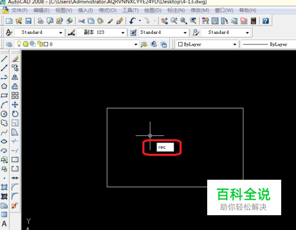Click the ByLayer color swatch box

tap(180, 44)
